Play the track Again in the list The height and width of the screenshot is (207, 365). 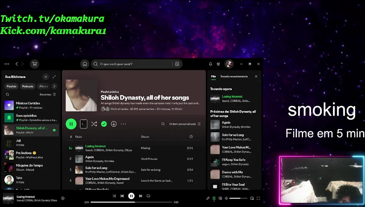pyautogui.click(x=70, y=159)
